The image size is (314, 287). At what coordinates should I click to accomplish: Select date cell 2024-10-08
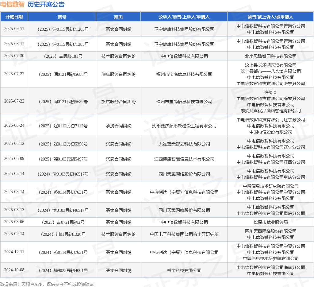click(x=14, y=270)
